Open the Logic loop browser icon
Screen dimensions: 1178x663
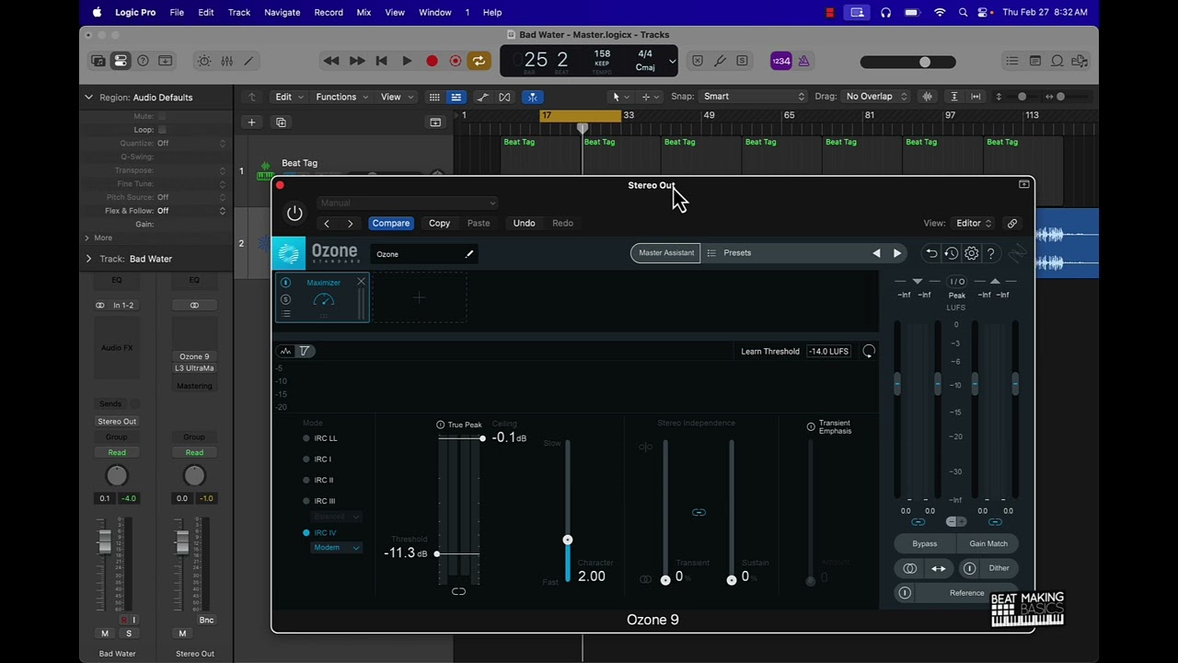point(1057,61)
